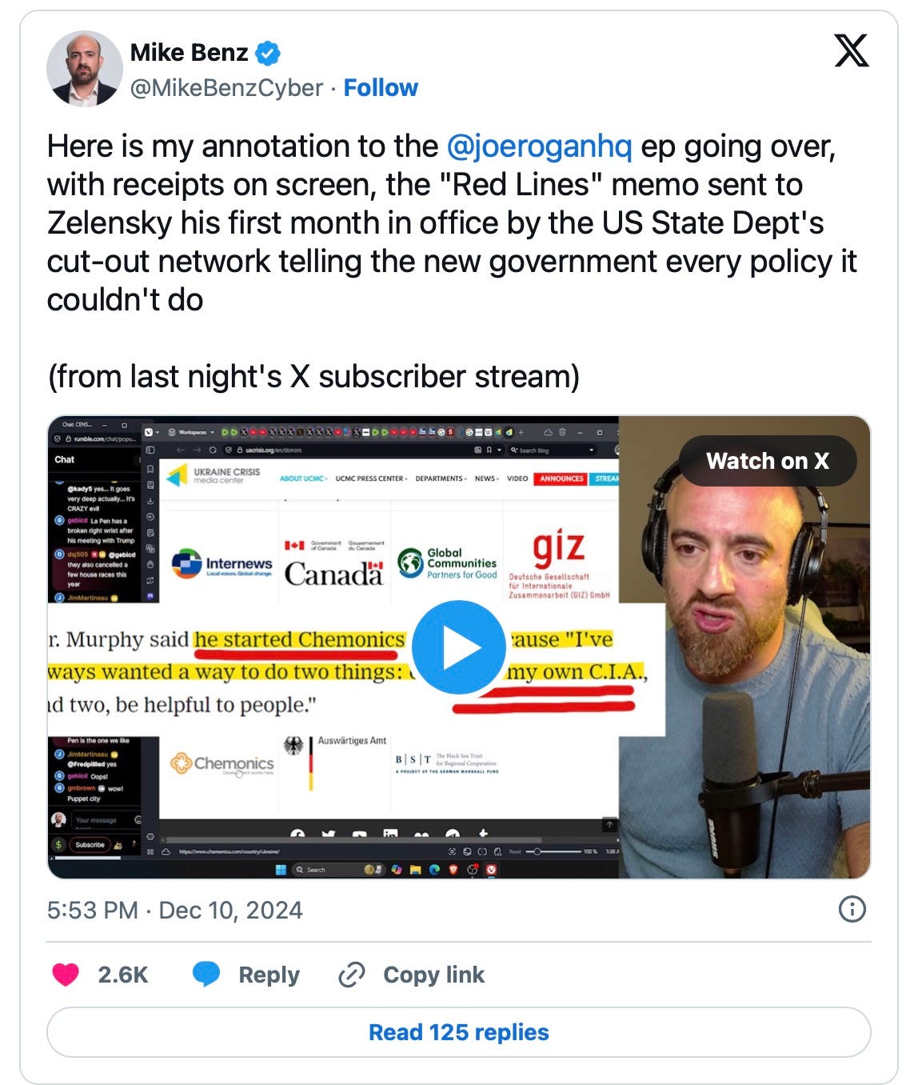Play the embedded video
The width and height of the screenshot is (918, 1085).
(x=459, y=647)
